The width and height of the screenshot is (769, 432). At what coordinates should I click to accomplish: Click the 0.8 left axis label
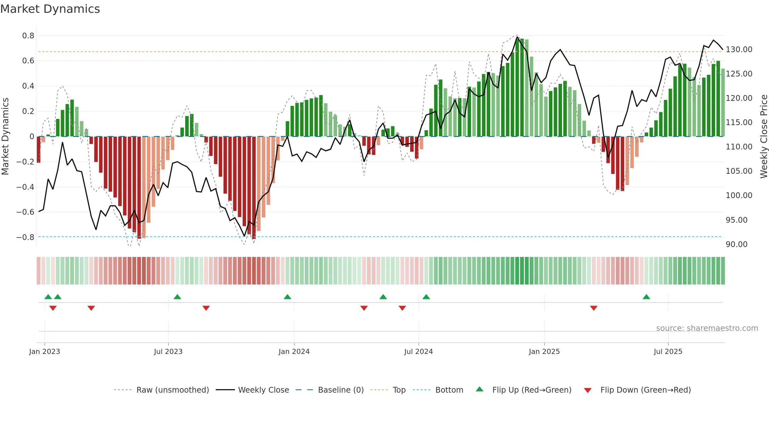(28, 36)
